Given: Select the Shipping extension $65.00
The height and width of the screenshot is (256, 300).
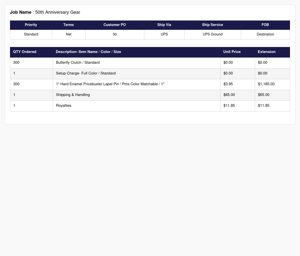Looking at the screenshot, I should click(272, 95).
